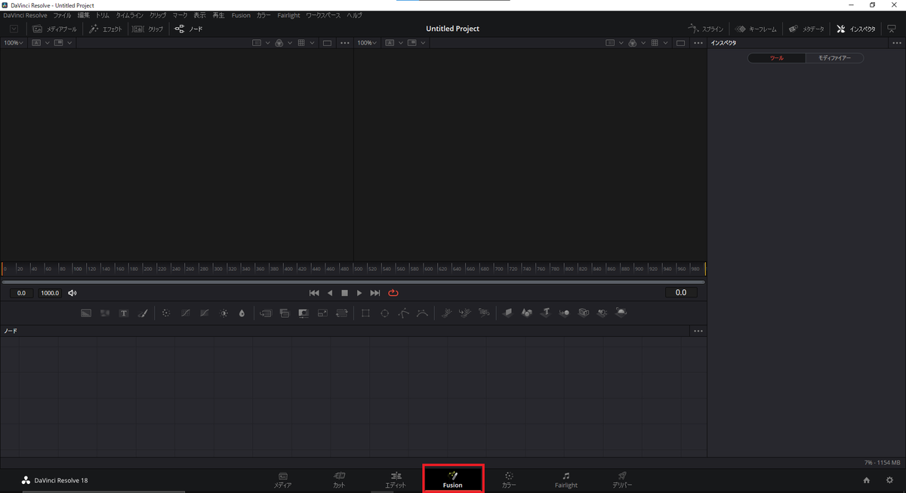Toggle the Clips panel

(148, 29)
